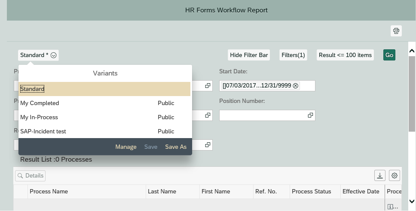Open value help for Start Date field
The image size is (416, 211).
point(310,86)
